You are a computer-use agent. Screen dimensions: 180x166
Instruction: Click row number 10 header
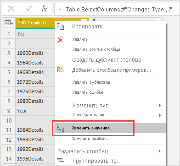(9, 120)
